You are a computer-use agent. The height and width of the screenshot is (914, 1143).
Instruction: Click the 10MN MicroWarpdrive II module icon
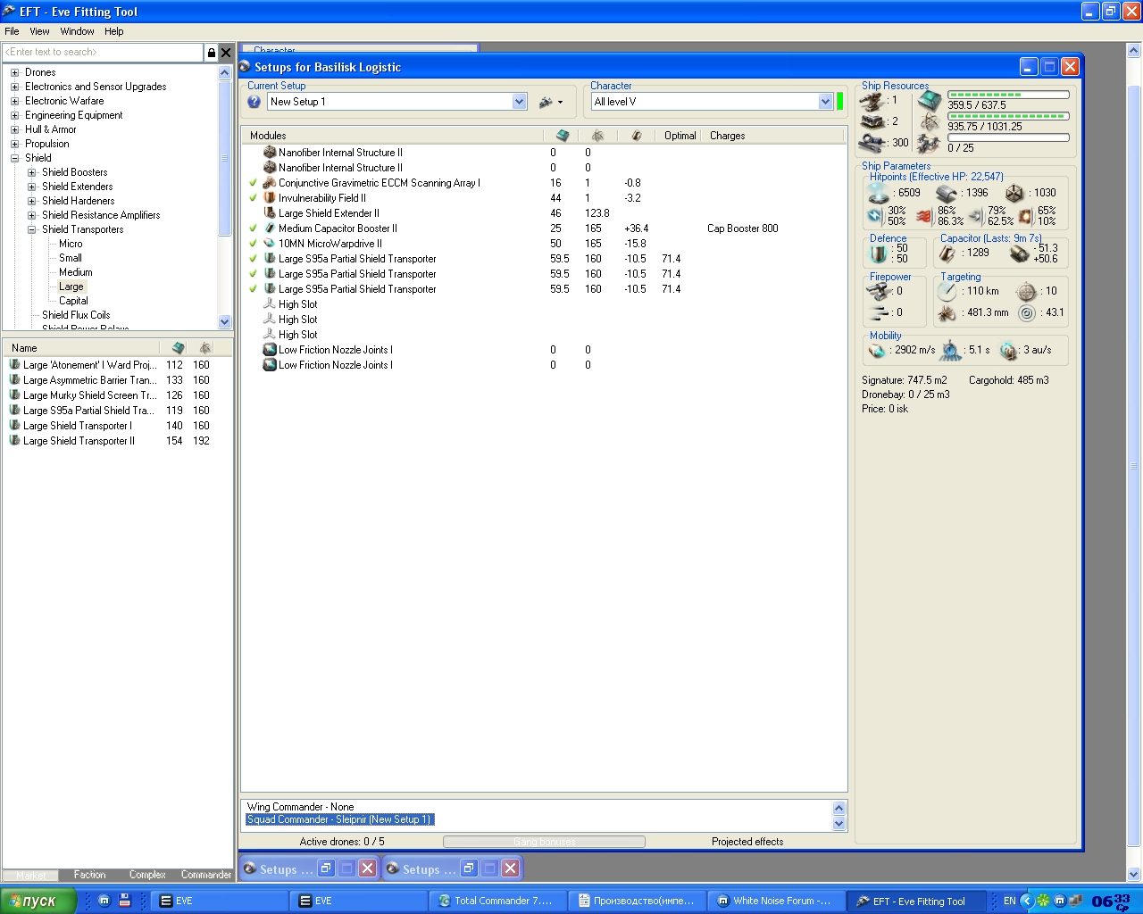[x=270, y=244]
